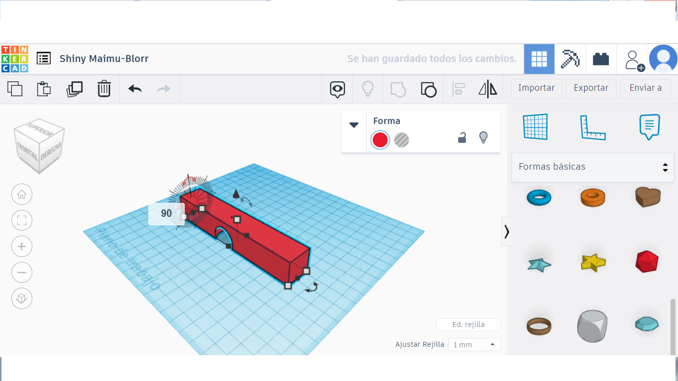Select the Workplane tool
678x381 pixels.
click(535, 127)
